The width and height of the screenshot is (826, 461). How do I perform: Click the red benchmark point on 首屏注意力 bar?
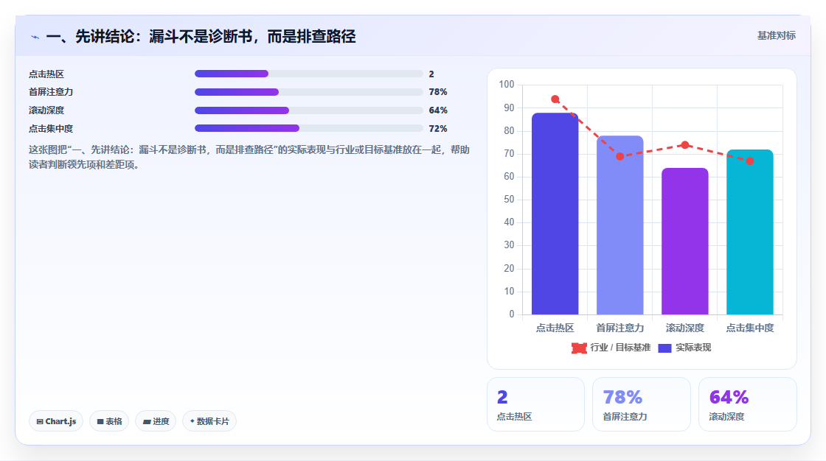pyautogui.click(x=620, y=156)
